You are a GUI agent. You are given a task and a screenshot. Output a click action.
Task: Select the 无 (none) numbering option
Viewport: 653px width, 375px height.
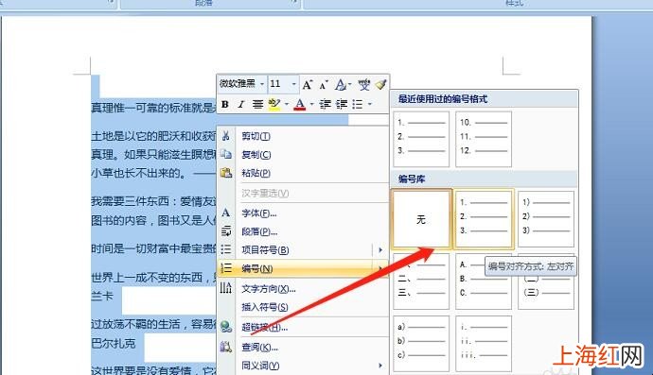click(421, 219)
